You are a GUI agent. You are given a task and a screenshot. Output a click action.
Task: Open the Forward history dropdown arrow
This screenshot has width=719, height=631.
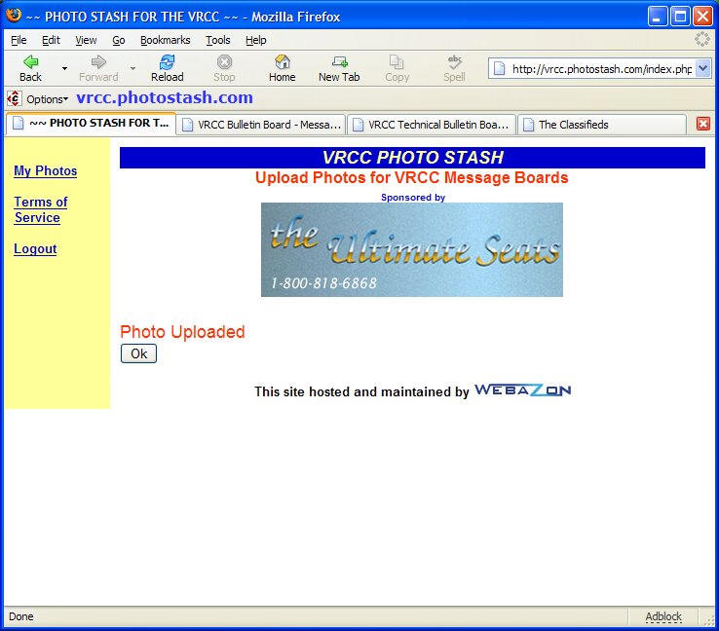pos(132,68)
